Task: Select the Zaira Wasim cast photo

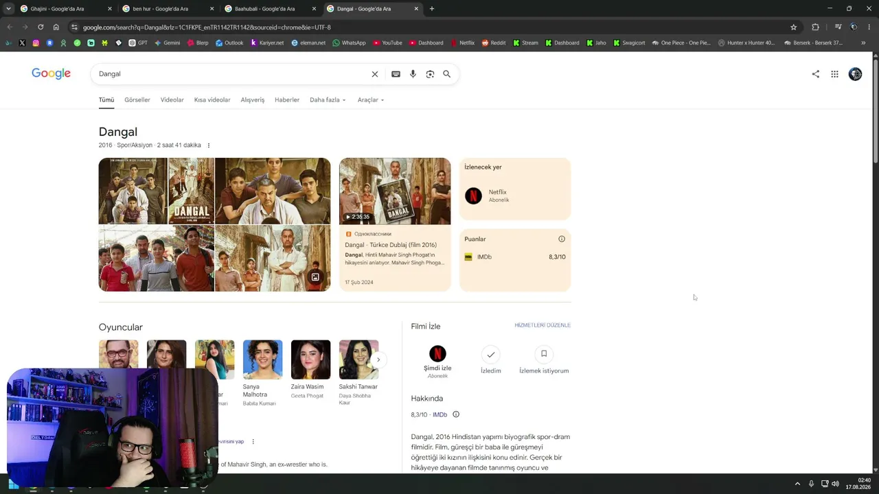Action: point(310,360)
